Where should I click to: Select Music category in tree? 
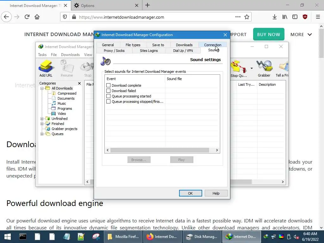[x=62, y=103]
